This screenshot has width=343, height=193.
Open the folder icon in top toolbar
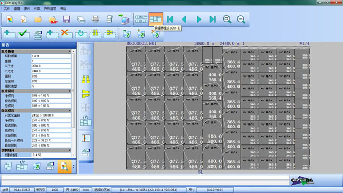click(38, 20)
